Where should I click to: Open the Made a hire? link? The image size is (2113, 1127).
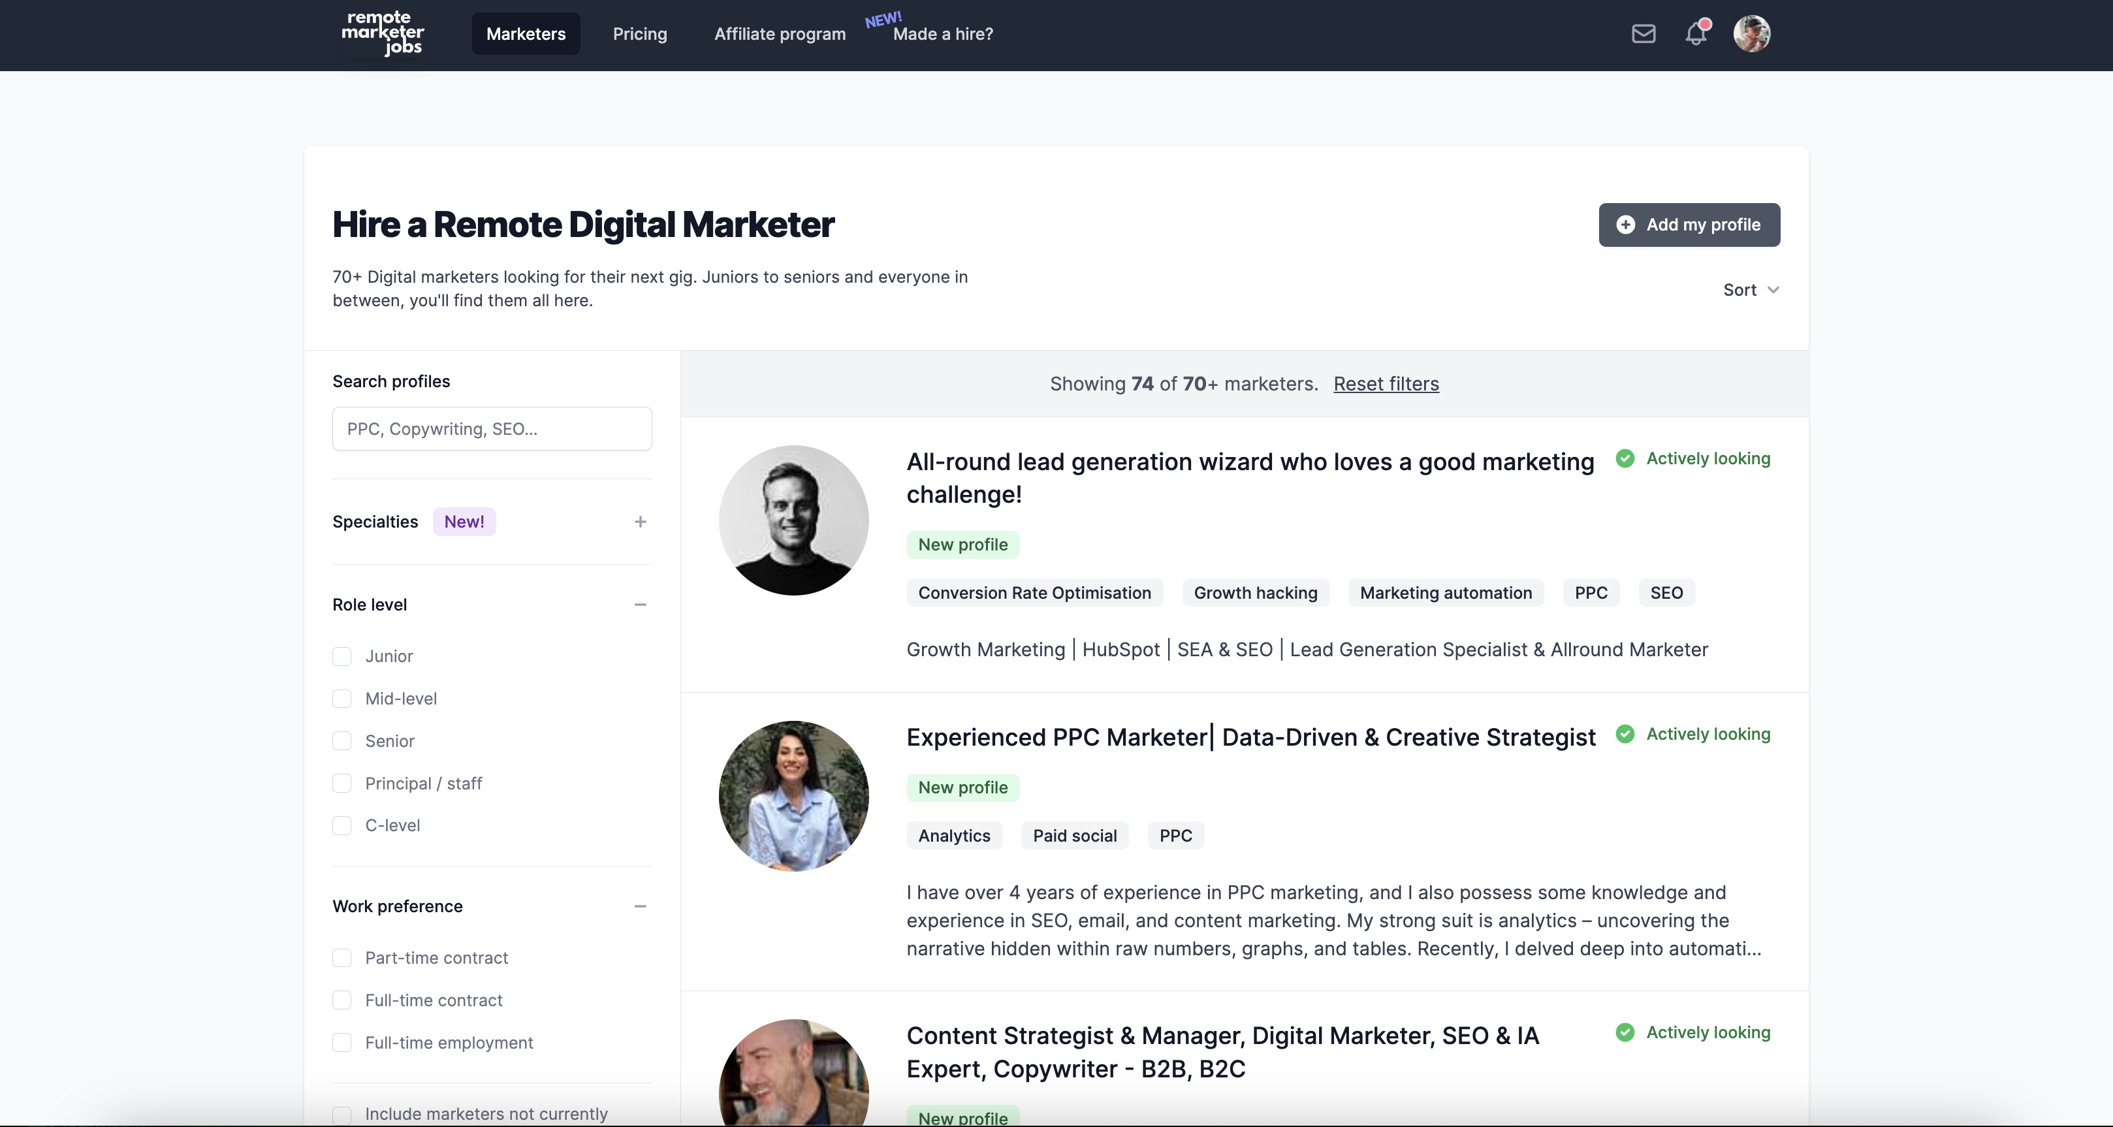pyautogui.click(x=942, y=34)
